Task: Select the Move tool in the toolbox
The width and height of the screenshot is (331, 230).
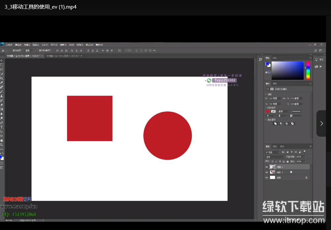Action: pos(2,61)
